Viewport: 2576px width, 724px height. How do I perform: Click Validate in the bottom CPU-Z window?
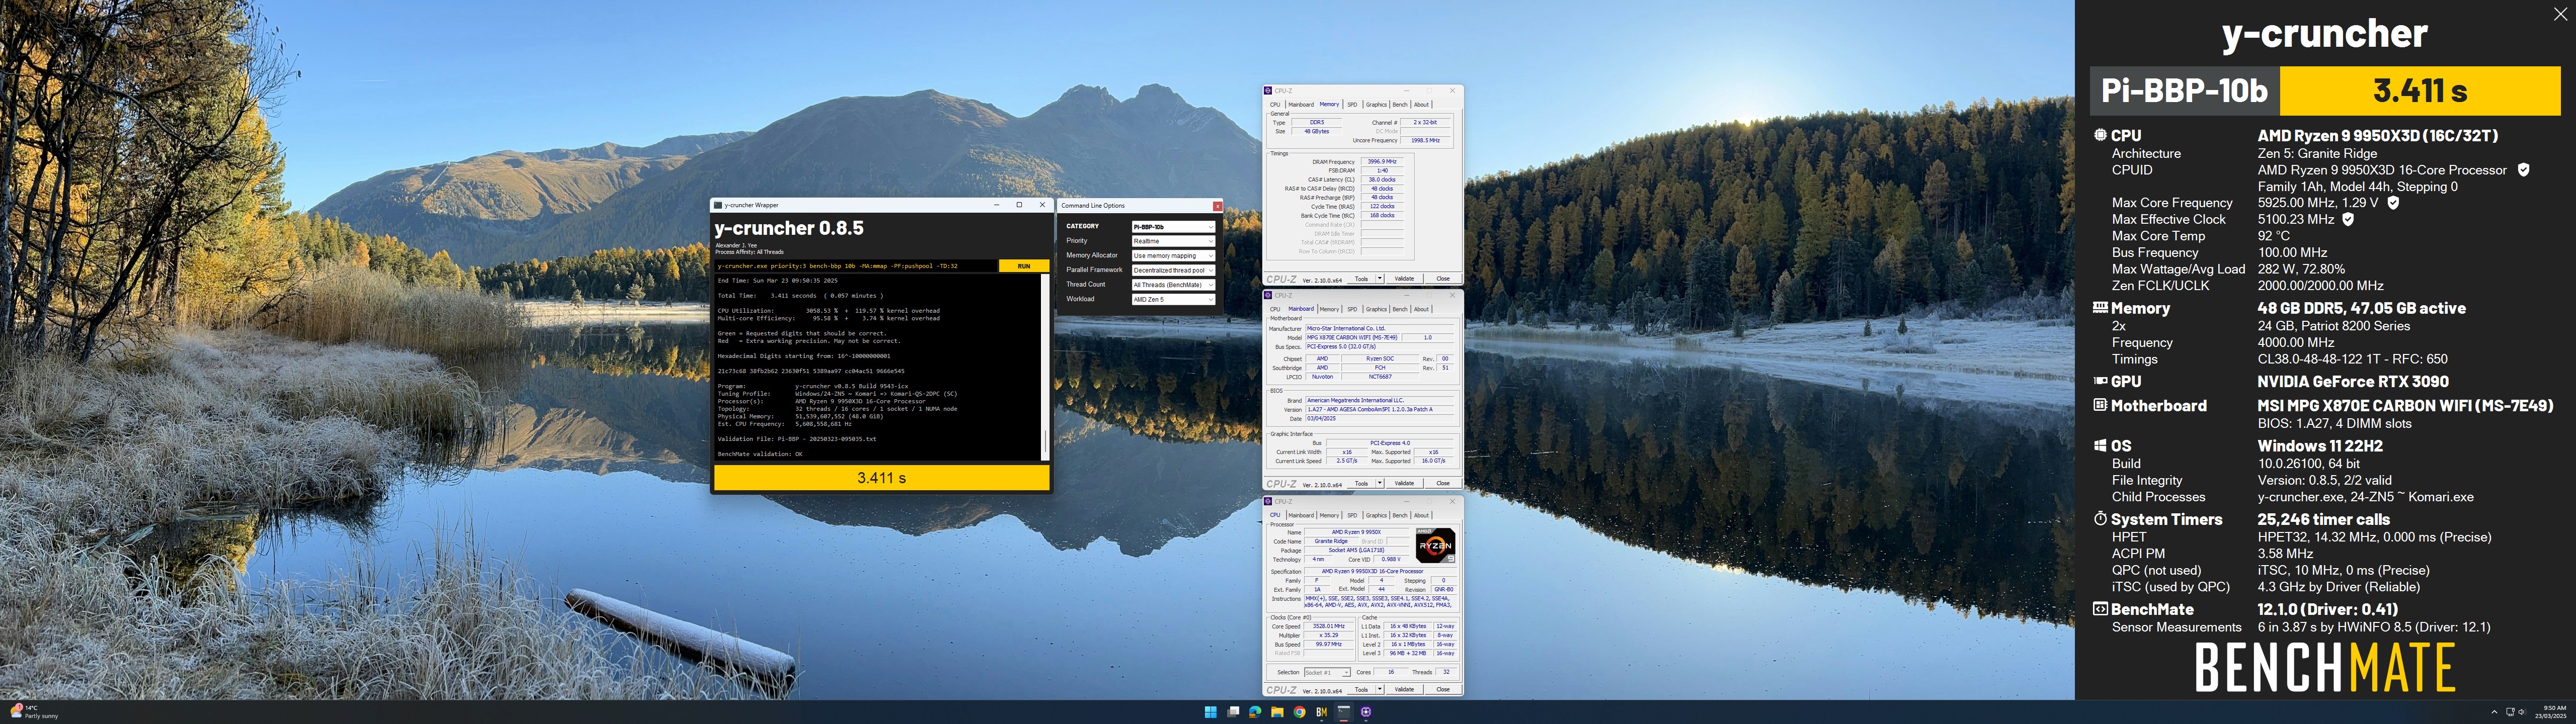[1404, 689]
